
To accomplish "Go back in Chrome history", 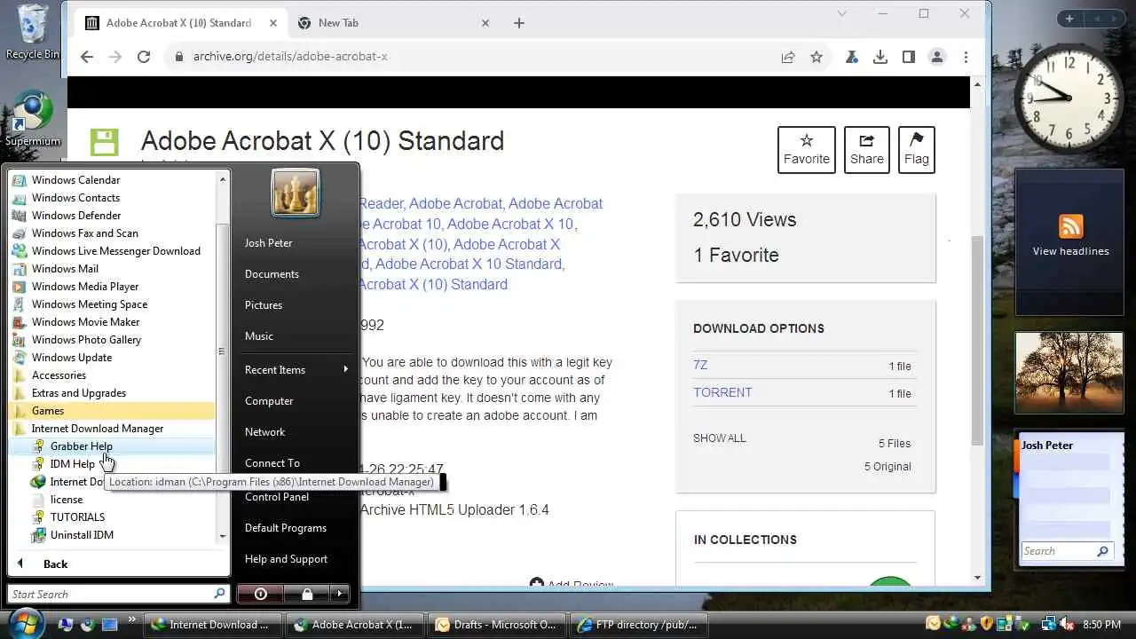I will click(x=86, y=57).
